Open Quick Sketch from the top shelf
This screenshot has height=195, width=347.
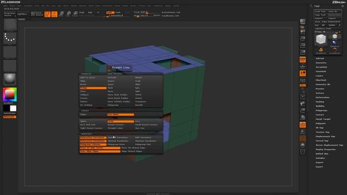(37, 14)
